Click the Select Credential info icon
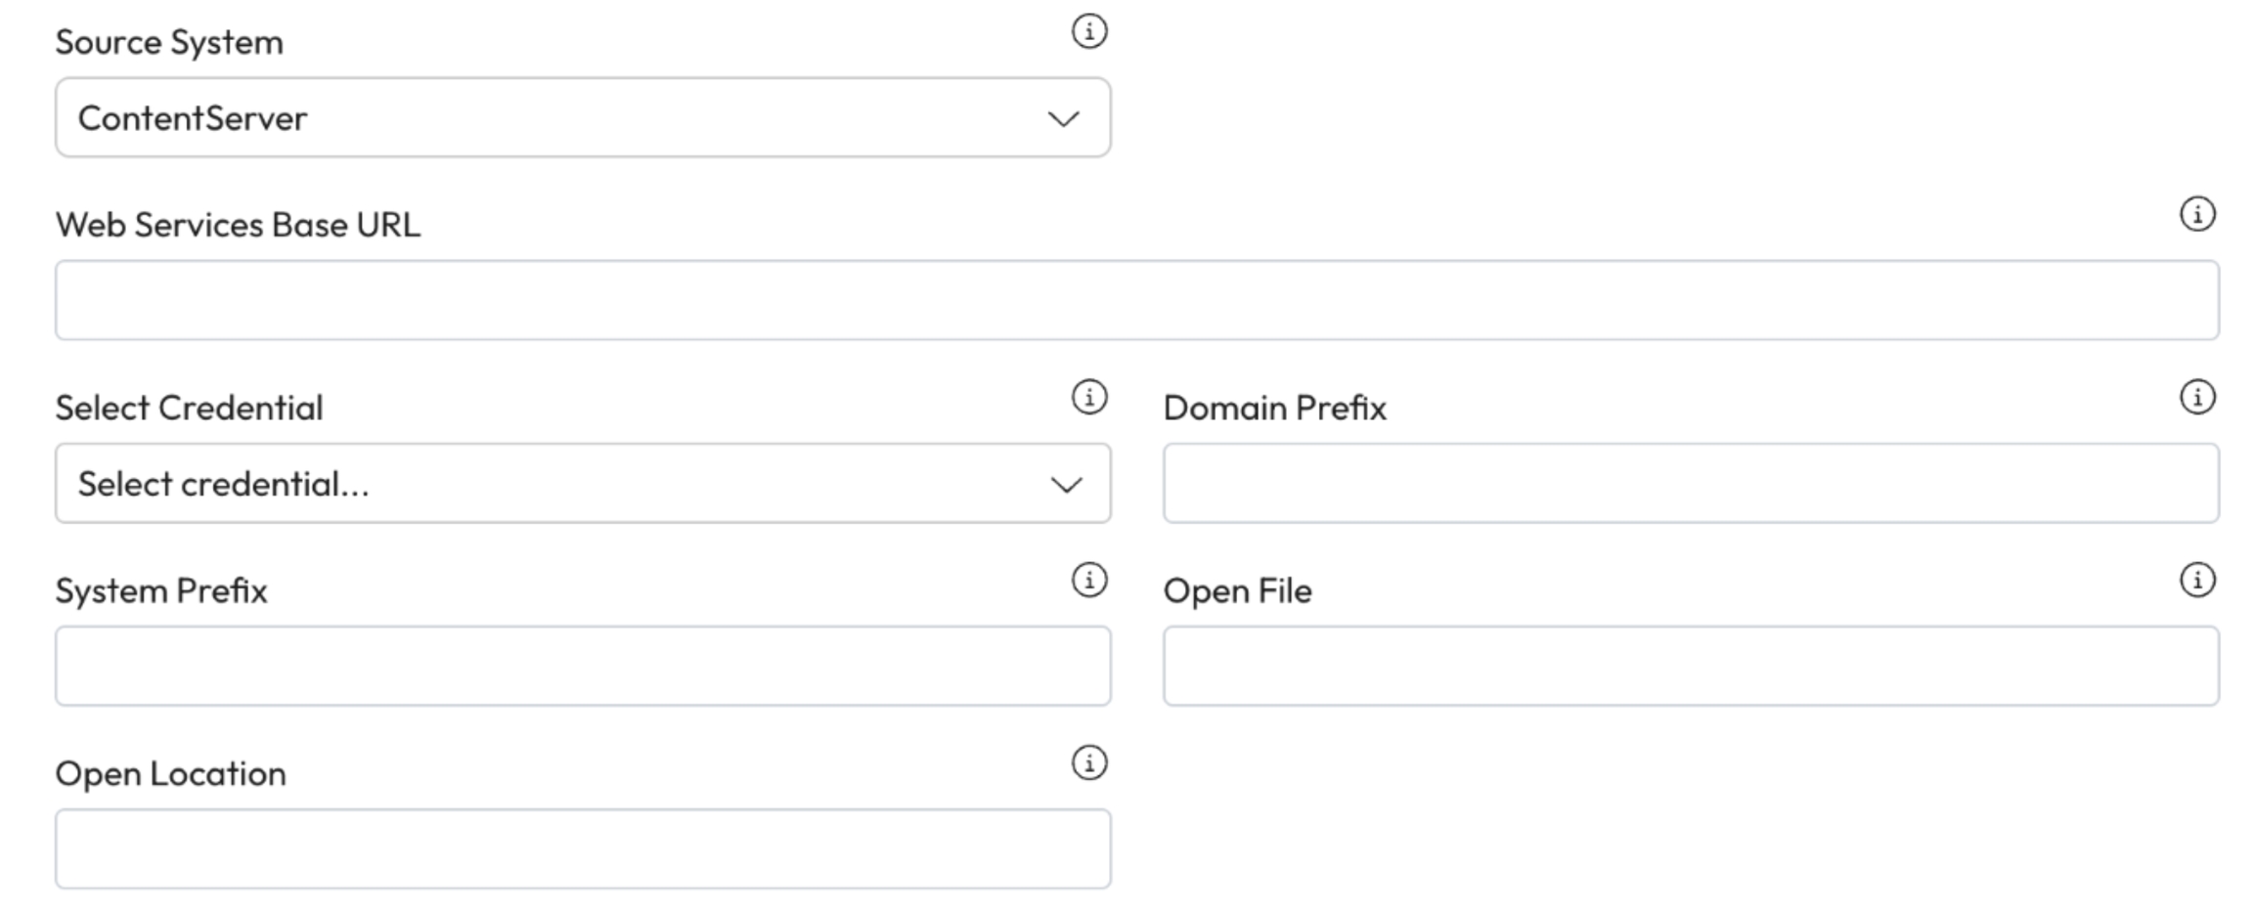 [x=1088, y=397]
